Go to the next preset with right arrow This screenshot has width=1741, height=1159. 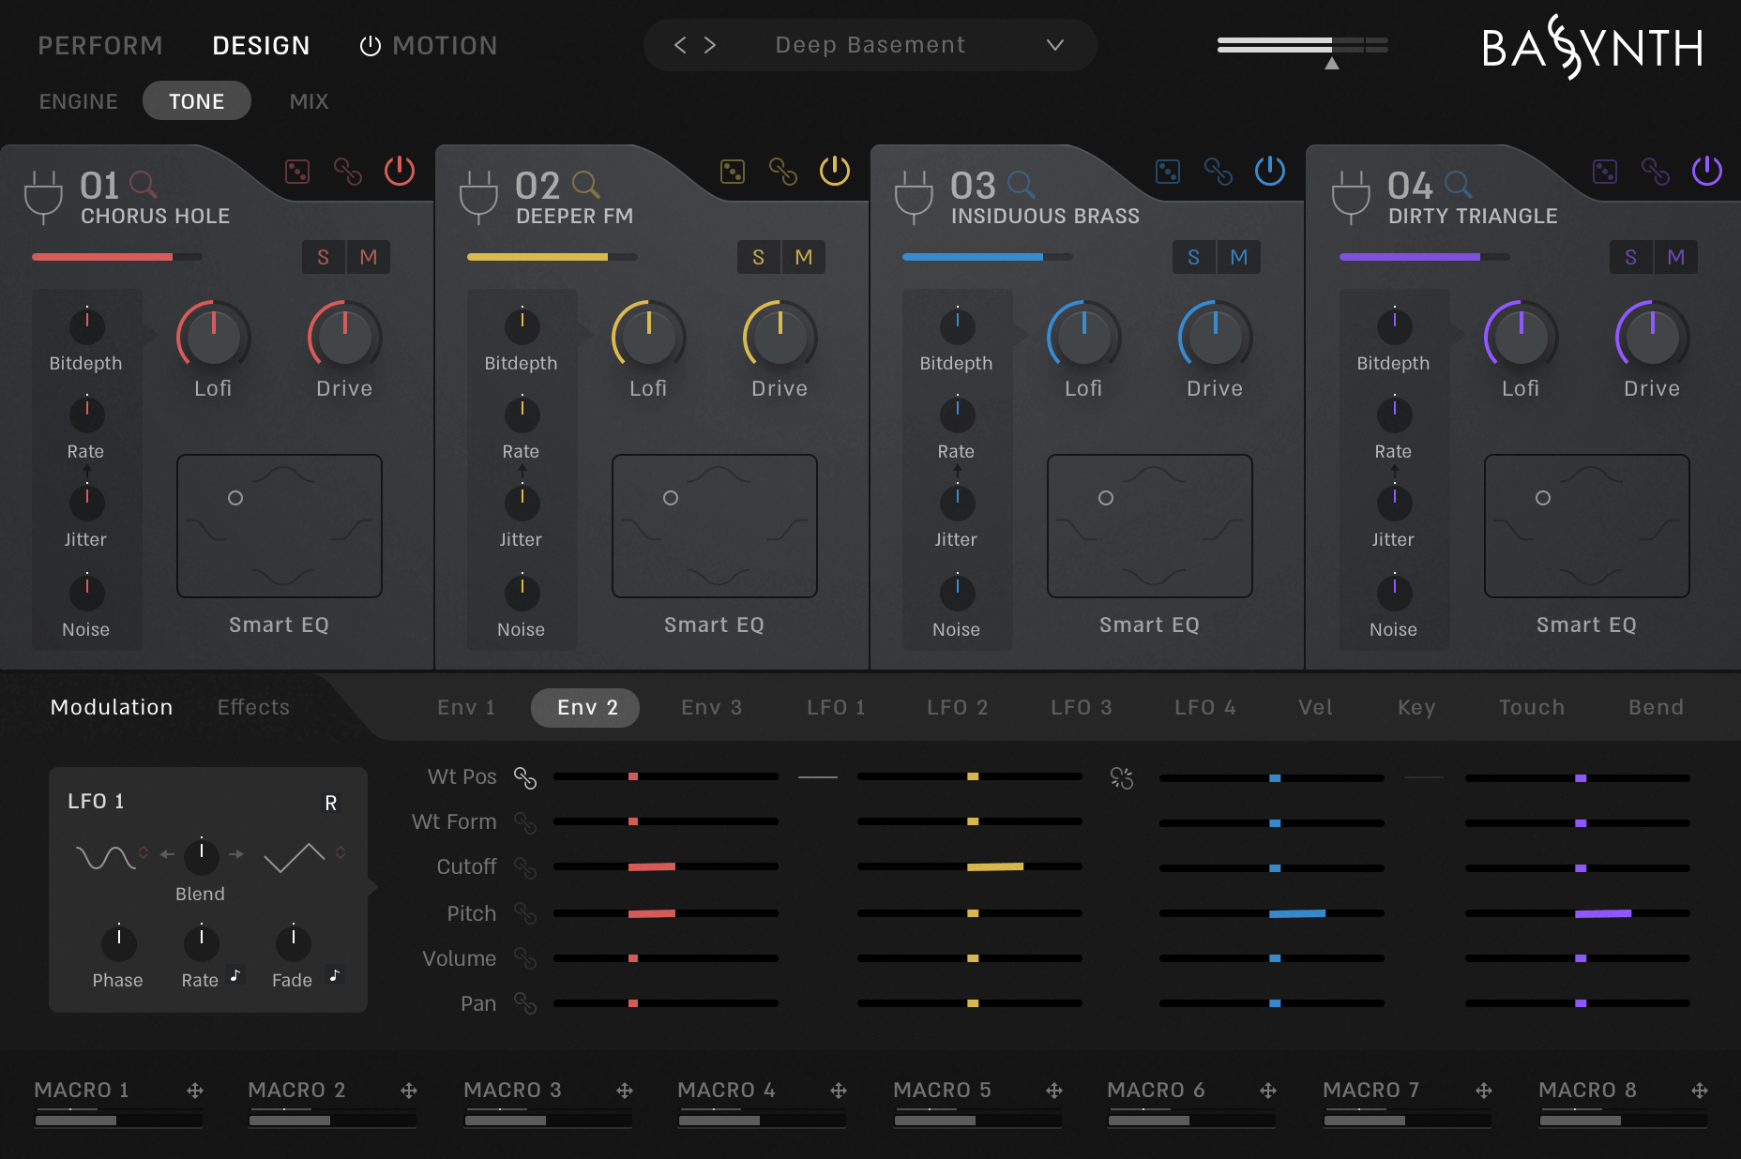[710, 45]
